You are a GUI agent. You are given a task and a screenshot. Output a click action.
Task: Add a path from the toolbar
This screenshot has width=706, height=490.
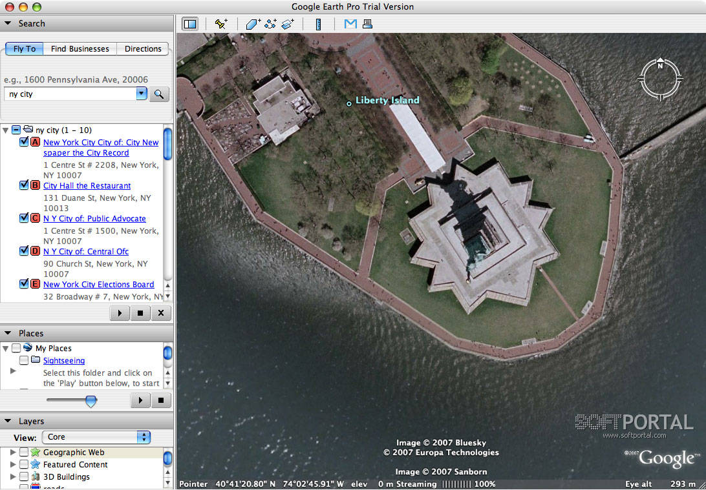270,24
